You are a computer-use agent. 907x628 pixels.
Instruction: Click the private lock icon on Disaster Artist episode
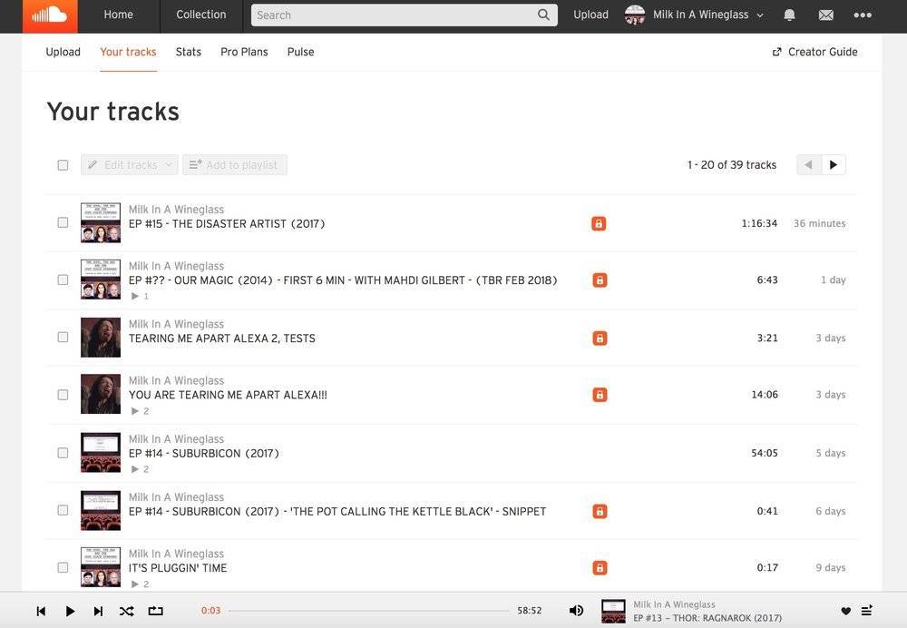(599, 223)
